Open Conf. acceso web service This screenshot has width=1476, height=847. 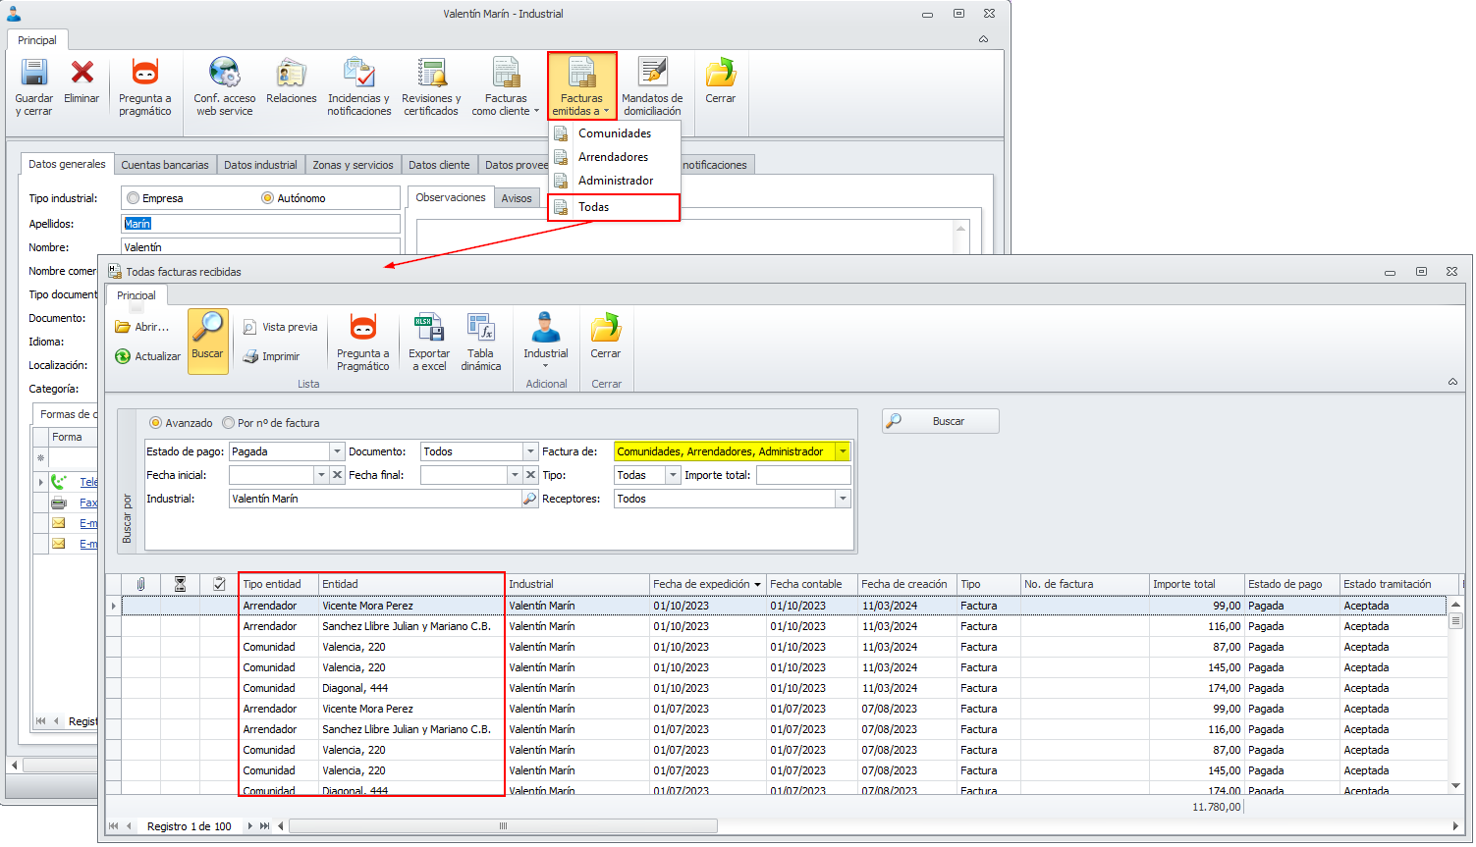click(x=224, y=74)
